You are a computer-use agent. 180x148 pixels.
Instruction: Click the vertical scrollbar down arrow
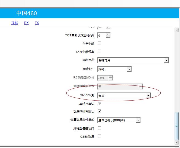click(177, 142)
